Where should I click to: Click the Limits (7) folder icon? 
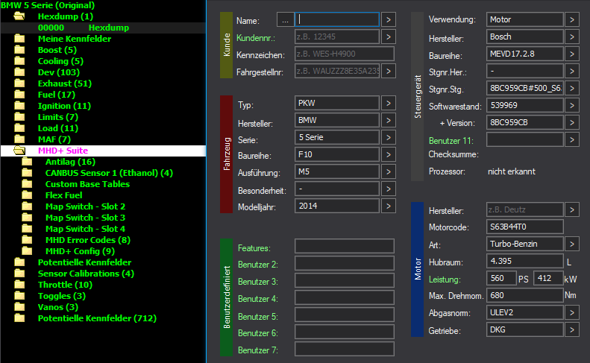point(19,117)
